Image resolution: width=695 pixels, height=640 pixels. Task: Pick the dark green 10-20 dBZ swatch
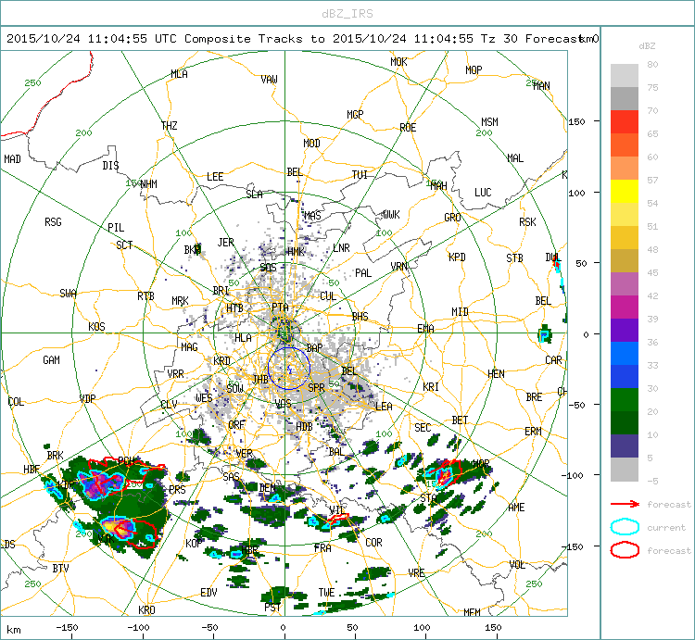tap(624, 422)
